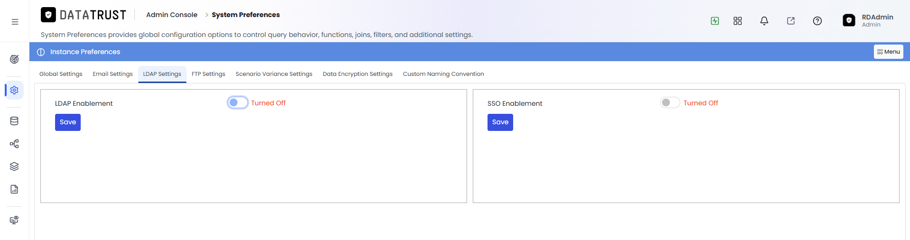Switch to Email Settings tab

[x=113, y=74]
